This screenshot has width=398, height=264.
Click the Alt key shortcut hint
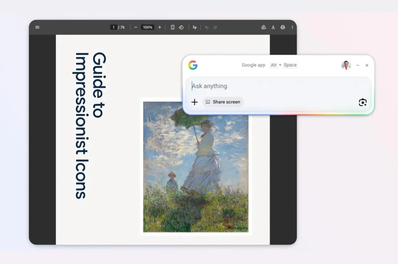[273, 65]
